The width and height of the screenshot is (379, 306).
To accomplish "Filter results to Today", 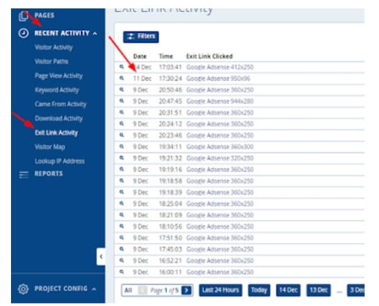I will coord(259,290).
